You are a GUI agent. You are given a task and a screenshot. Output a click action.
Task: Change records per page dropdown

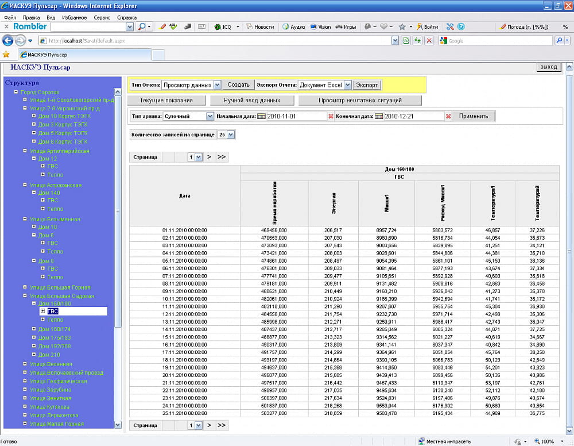click(231, 134)
